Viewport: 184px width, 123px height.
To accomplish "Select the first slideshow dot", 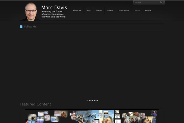I will coord(87,101).
